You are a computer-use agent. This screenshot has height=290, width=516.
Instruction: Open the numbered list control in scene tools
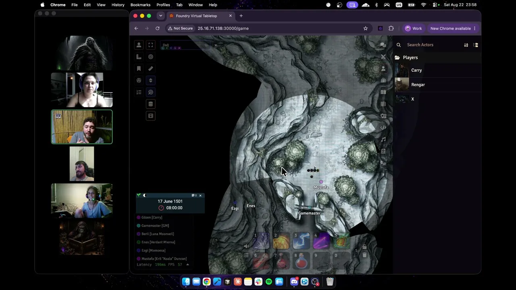pyautogui.click(x=139, y=92)
